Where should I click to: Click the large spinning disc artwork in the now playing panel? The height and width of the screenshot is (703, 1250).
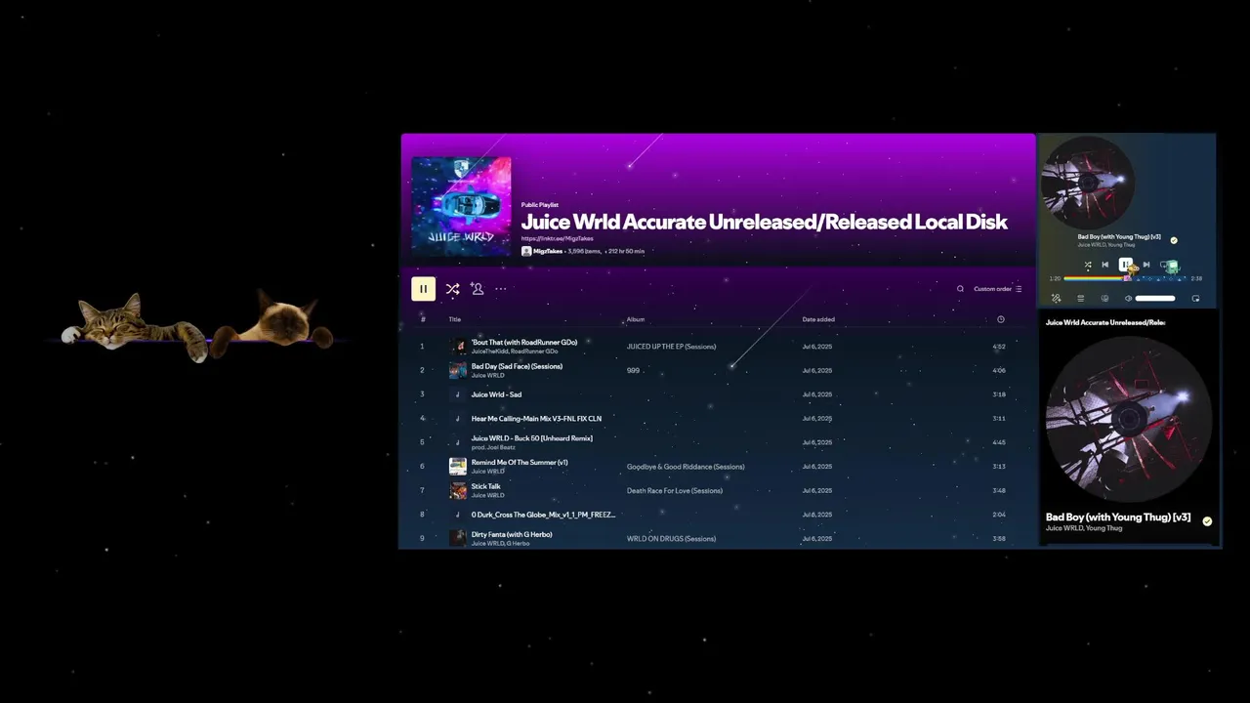(x=1128, y=421)
